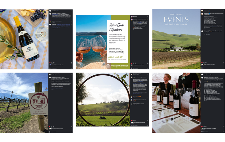Share the Wine Club Members post
The width and height of the screenshot is (225, 142).
(135, 63)
